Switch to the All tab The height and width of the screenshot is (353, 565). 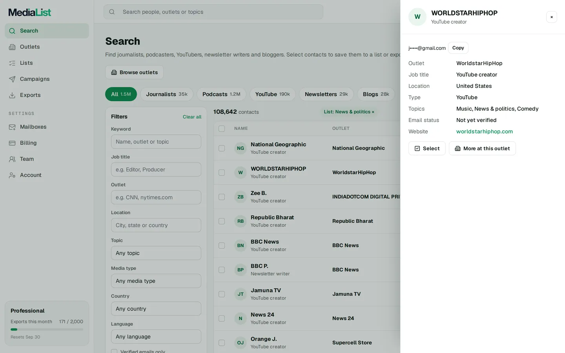click(x=121, y=94)
